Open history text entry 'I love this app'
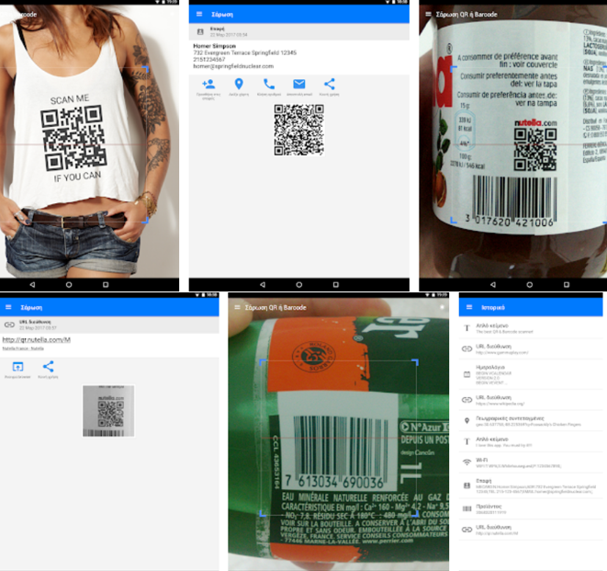Image resolution: width=607 pixels, height=571 pixels. (x=531, y=442)
